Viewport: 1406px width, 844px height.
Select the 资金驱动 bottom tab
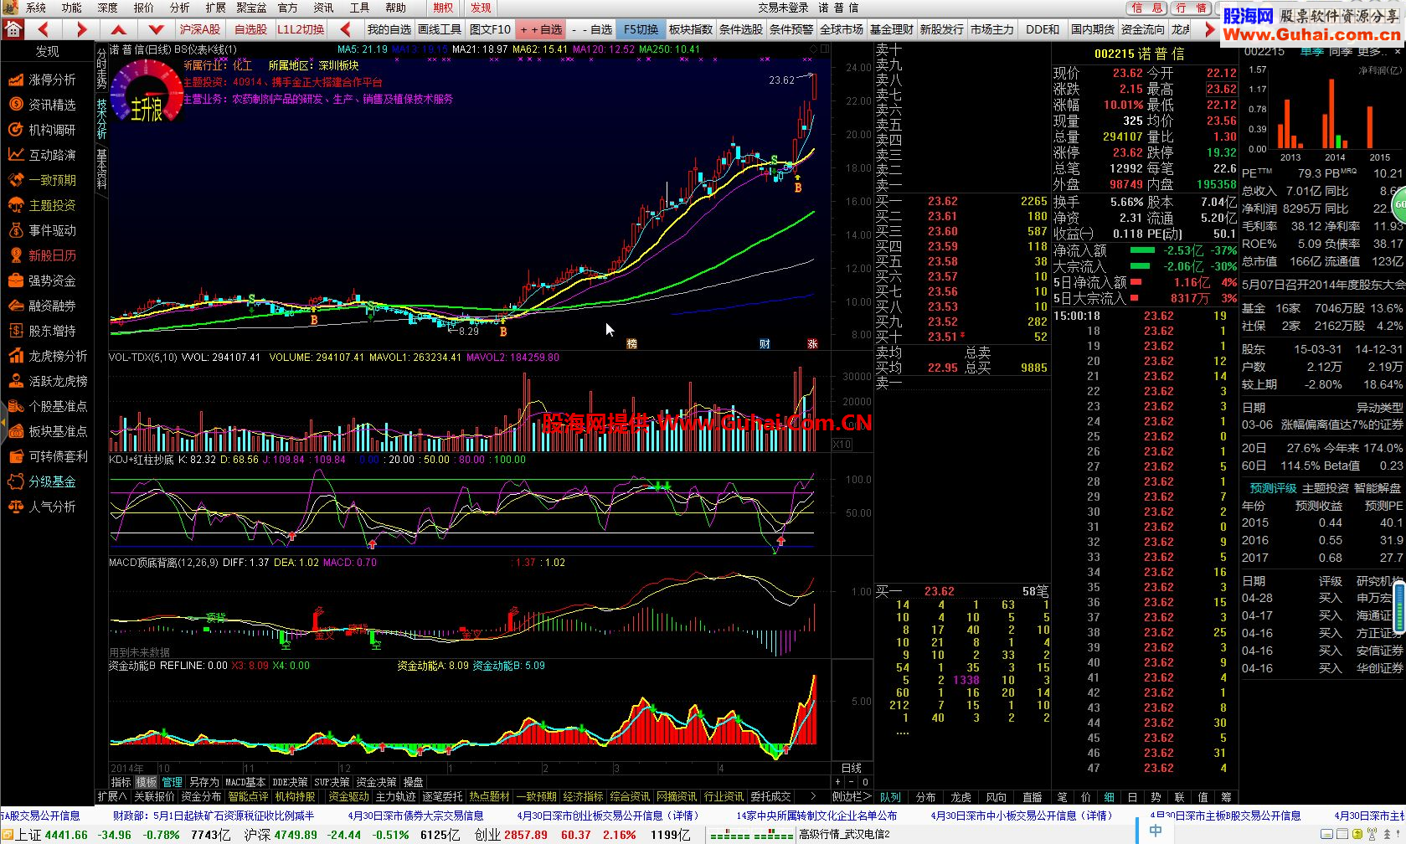pyautogui.click(x=348, y=796)
